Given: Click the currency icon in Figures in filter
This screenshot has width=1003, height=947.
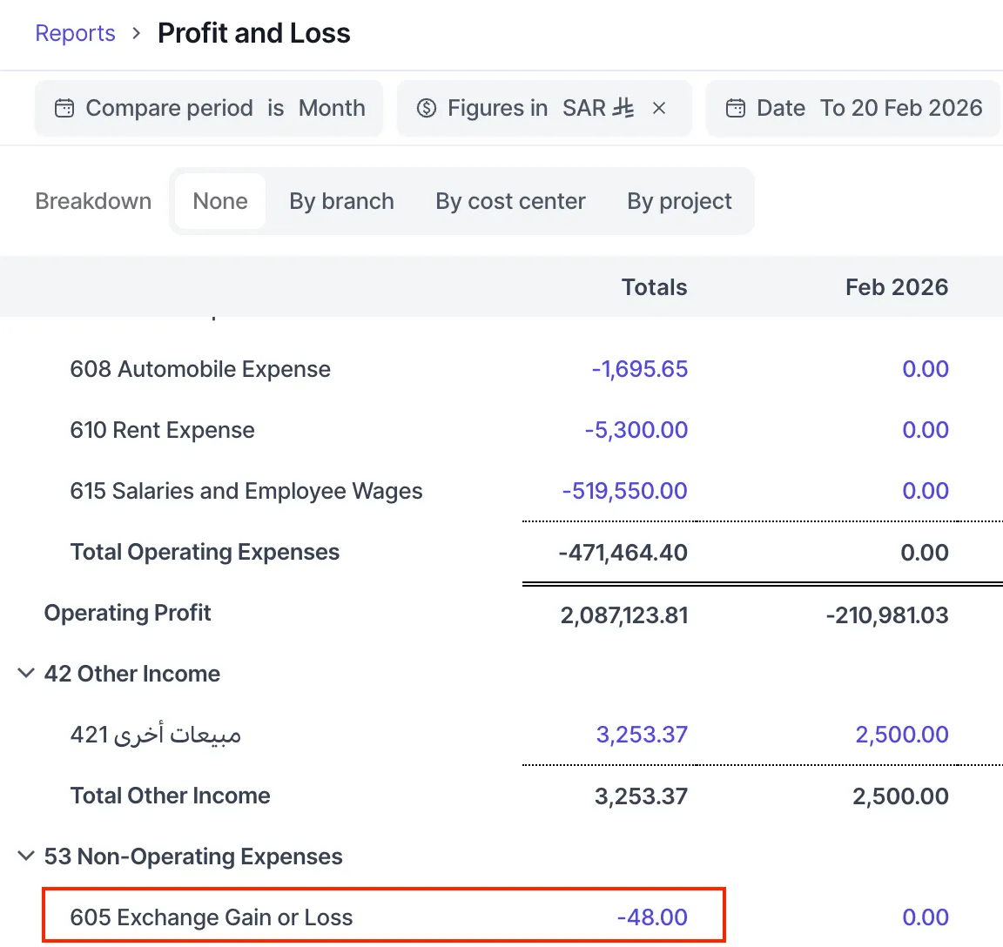Looking at the screenshot, I should (426, 108).
